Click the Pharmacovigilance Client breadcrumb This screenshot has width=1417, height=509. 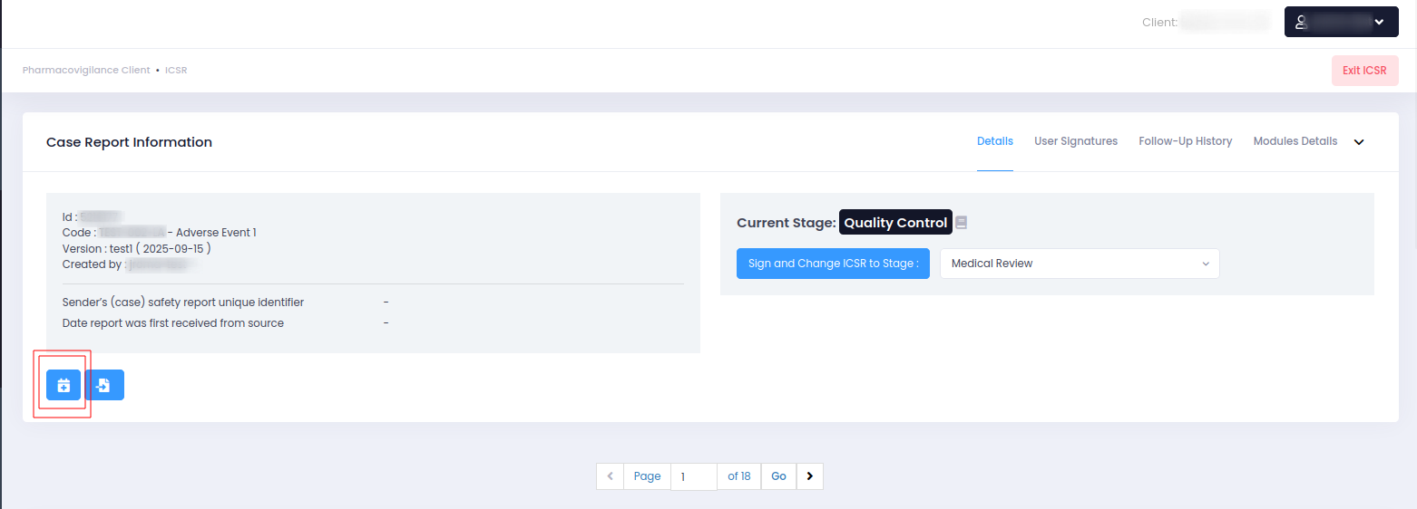click(x=86, y=70)
